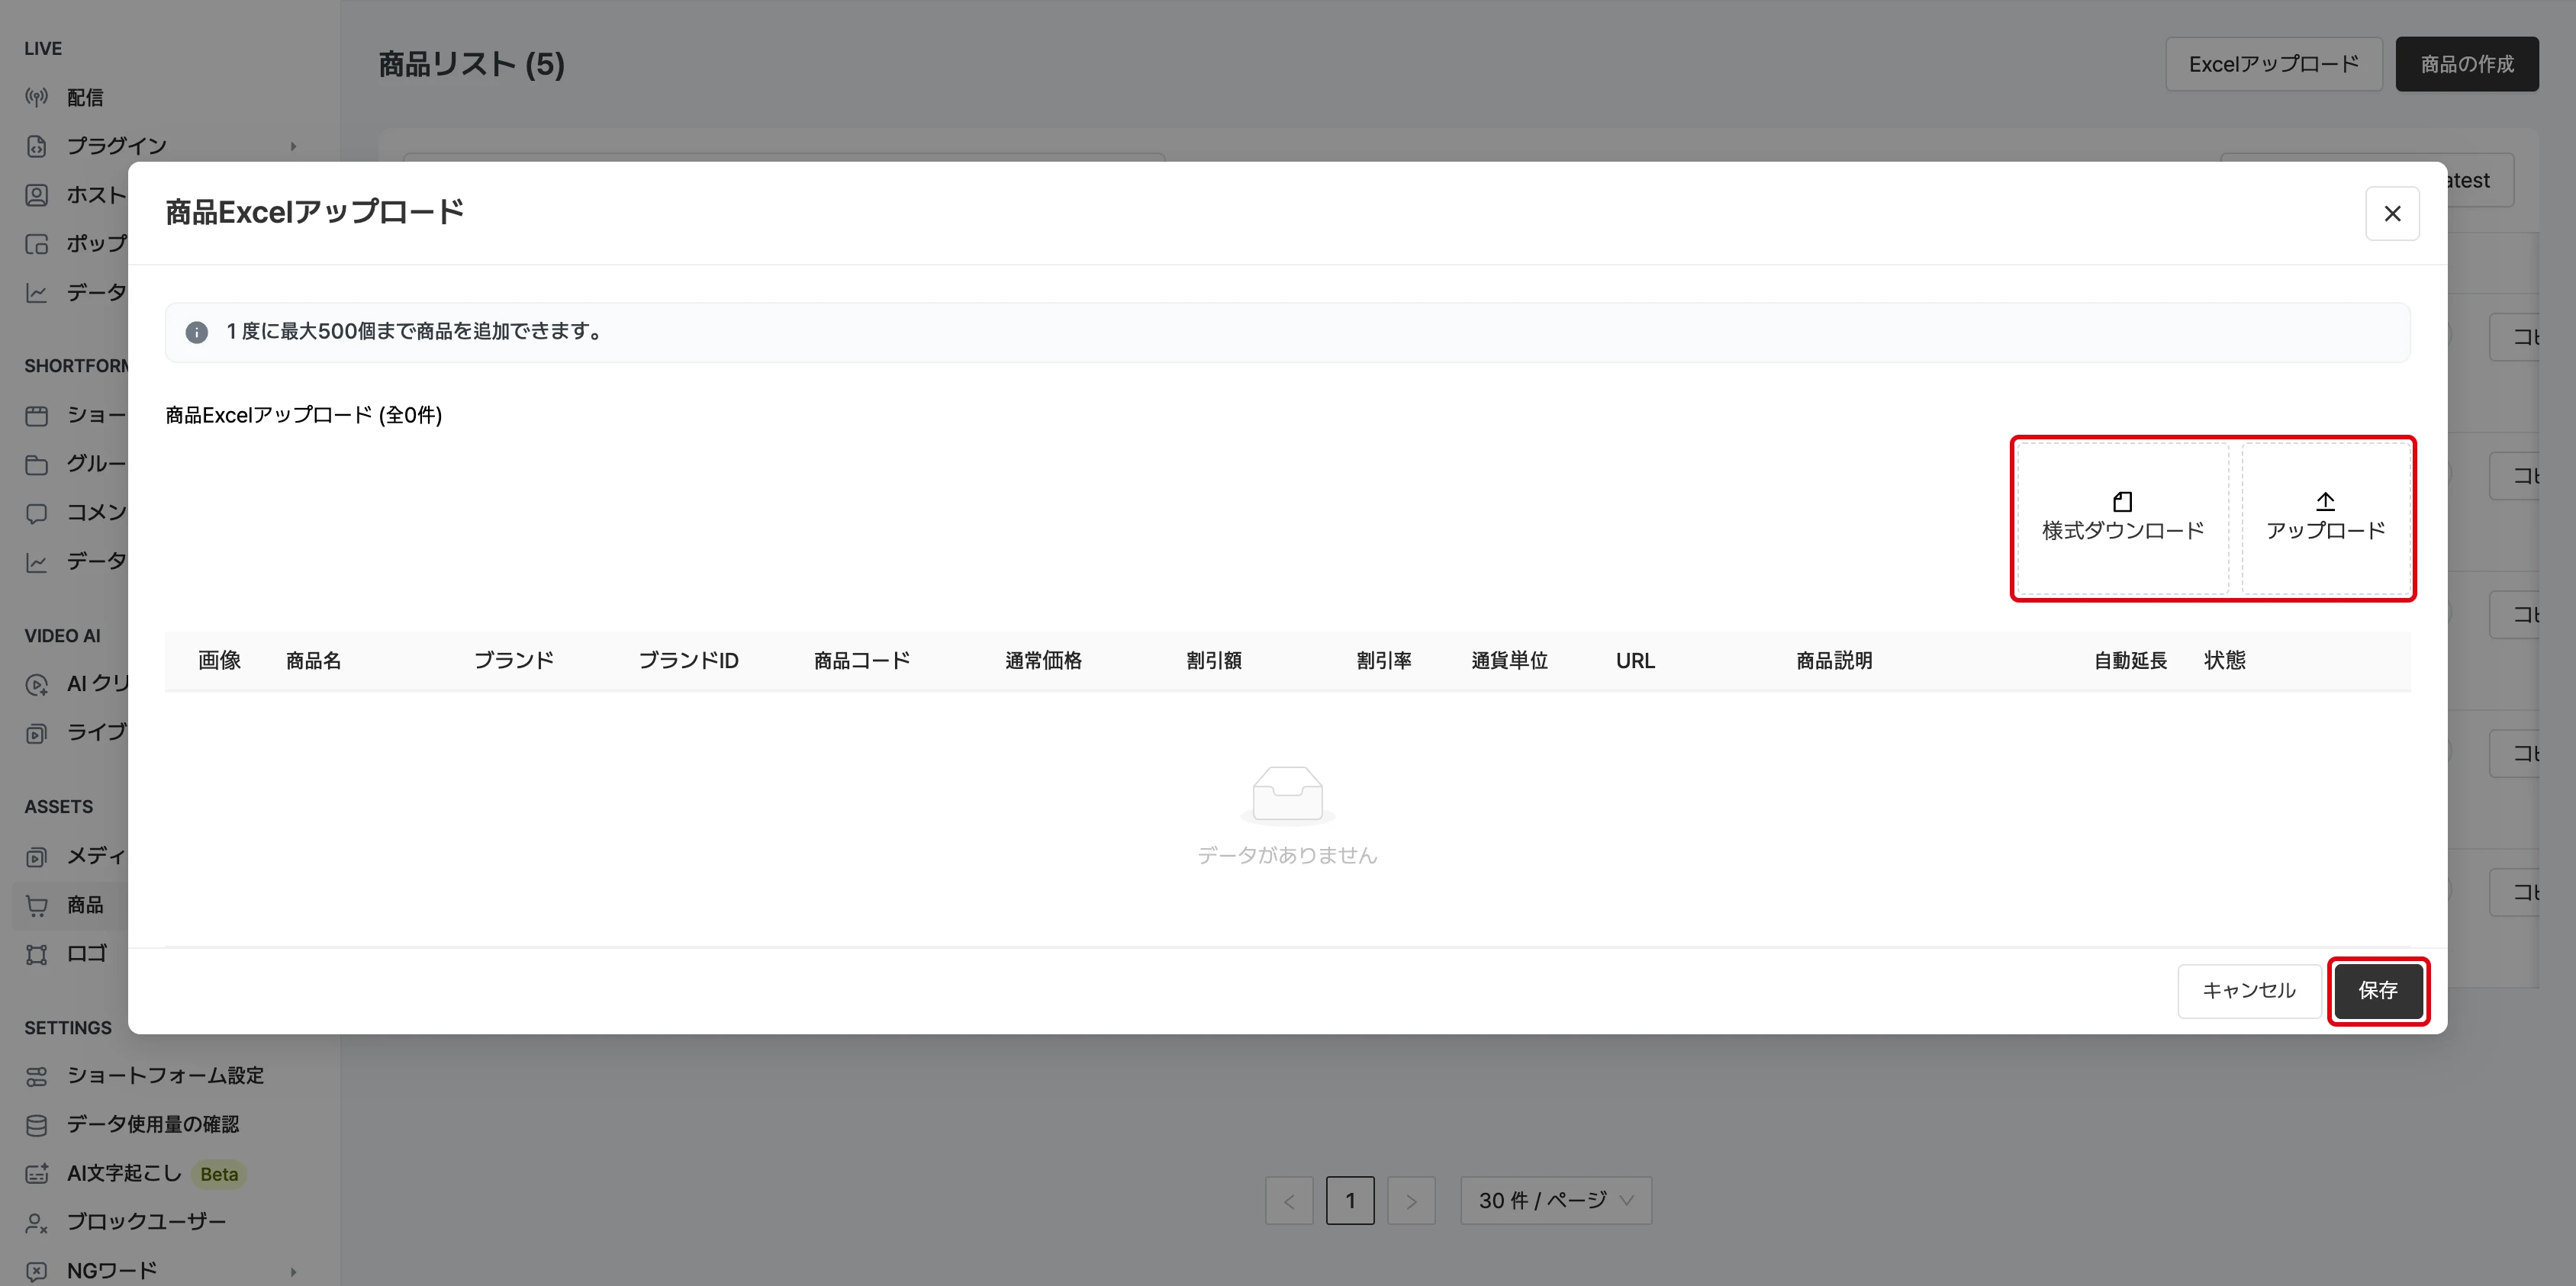The image size is (2576, 1286).
Task: Click the ライブ icon under VIDEO AI
Action: pos(37,733)
